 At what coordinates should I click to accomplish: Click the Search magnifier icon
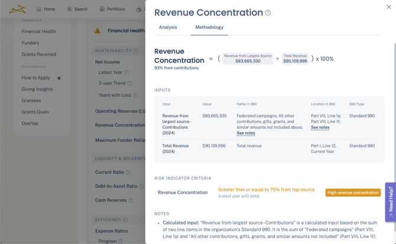[69, 9]
